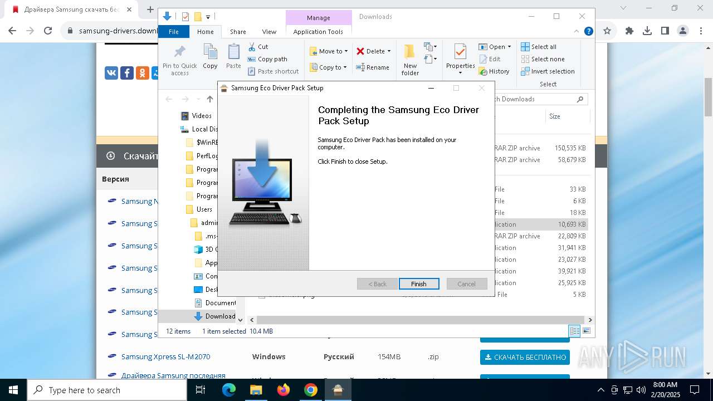Open the Open dropdown arrow in ribbon
Viewport: 713px width, 401px height.
click(x=509, y=47)
